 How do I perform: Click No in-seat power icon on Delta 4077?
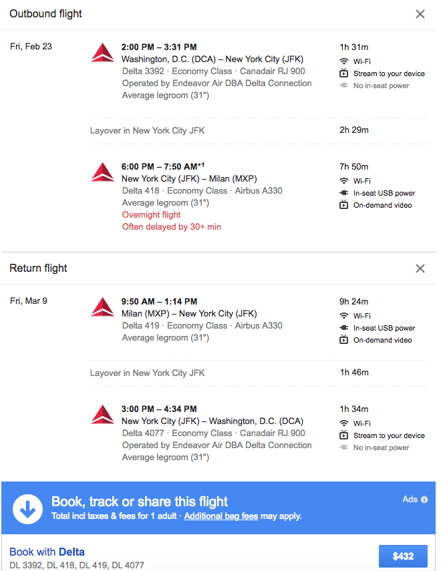coord(344,447)
